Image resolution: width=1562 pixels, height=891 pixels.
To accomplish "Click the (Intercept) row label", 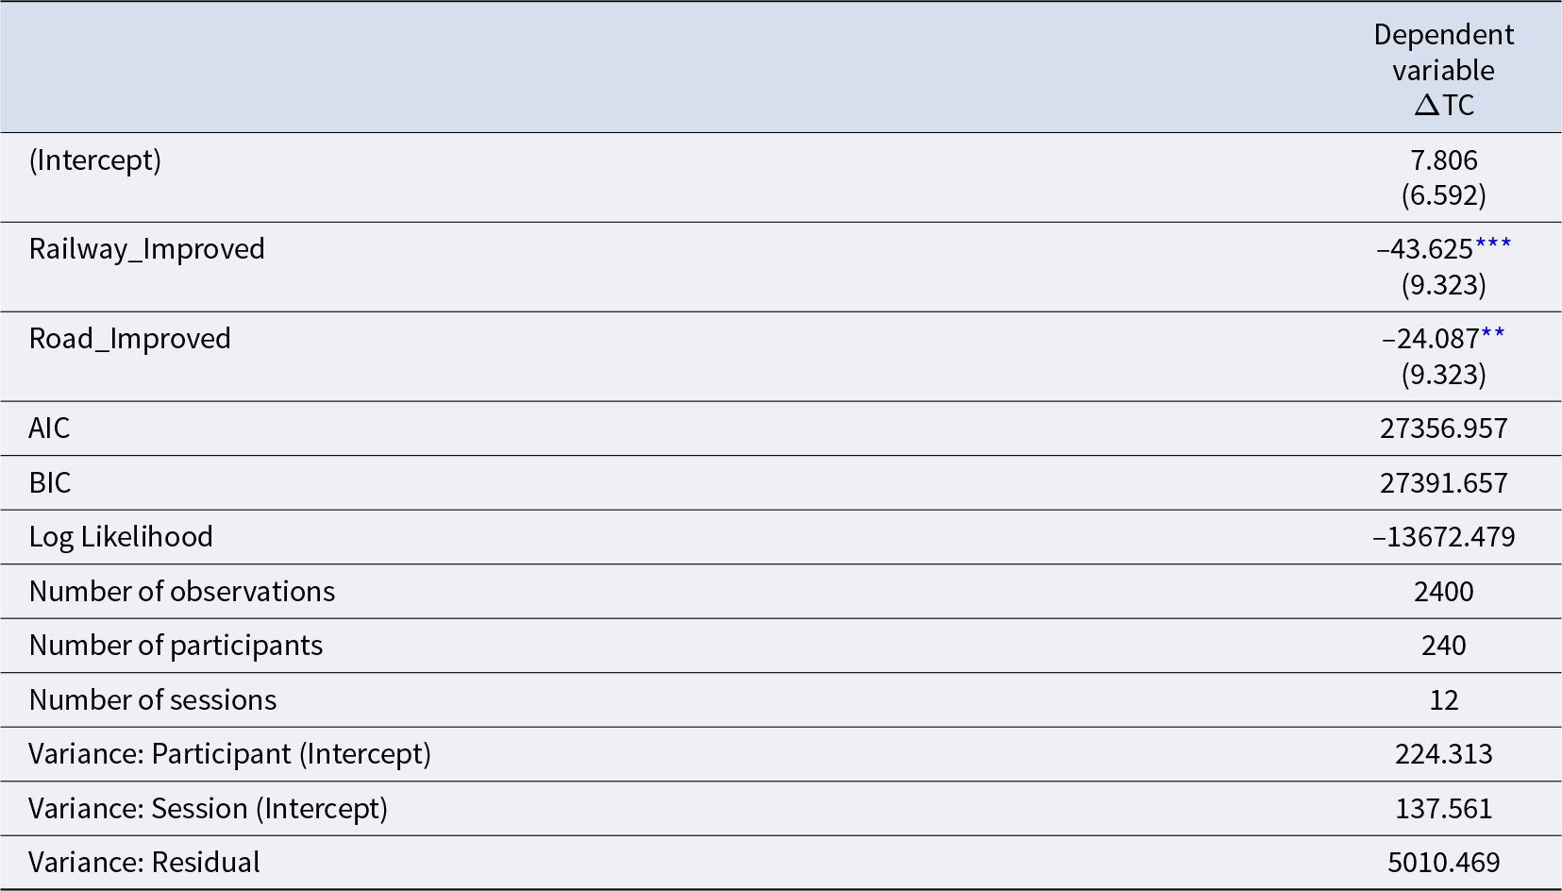I will [x=95, y=160].
